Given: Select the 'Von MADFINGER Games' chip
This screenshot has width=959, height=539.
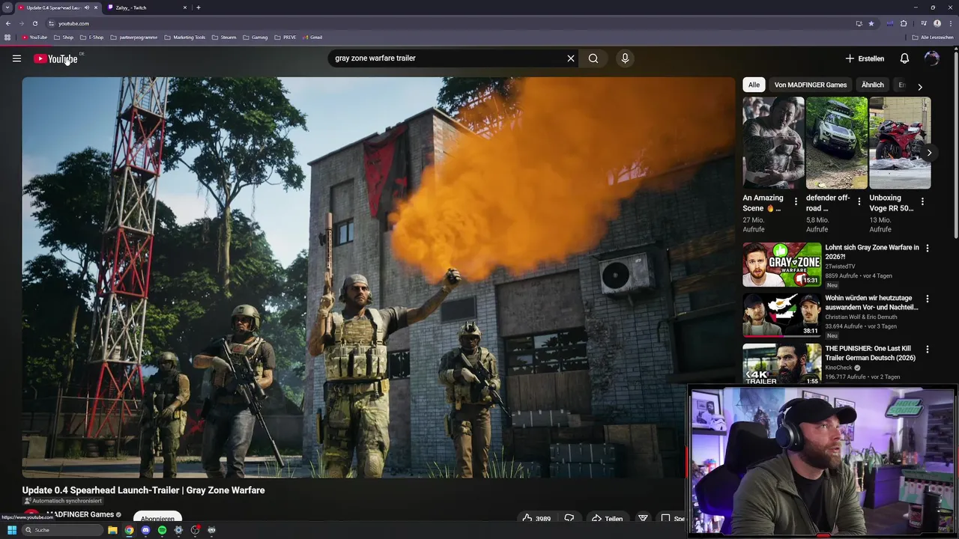Looking at the screenshot, I should click(811, 85).
